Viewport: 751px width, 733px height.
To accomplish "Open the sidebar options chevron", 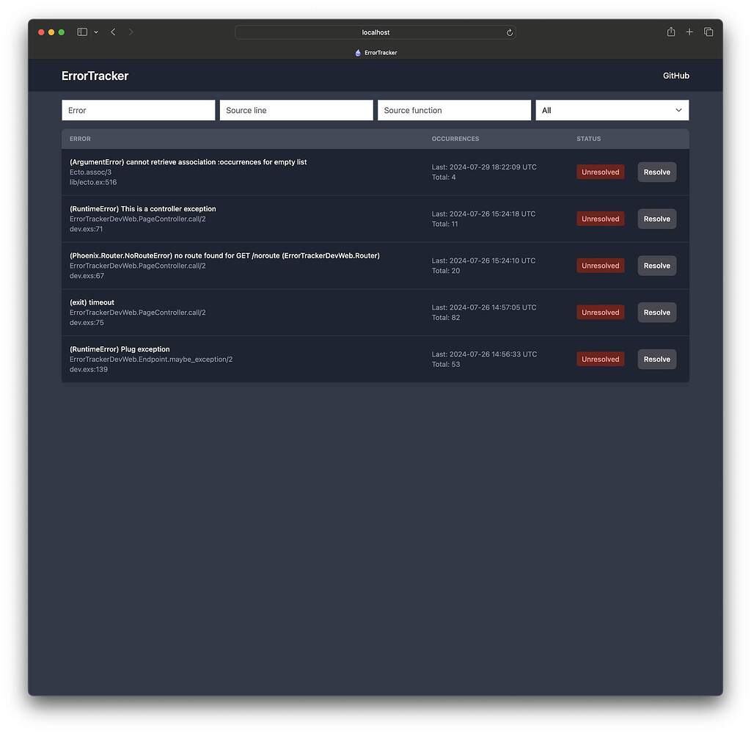I will (96, 32).
